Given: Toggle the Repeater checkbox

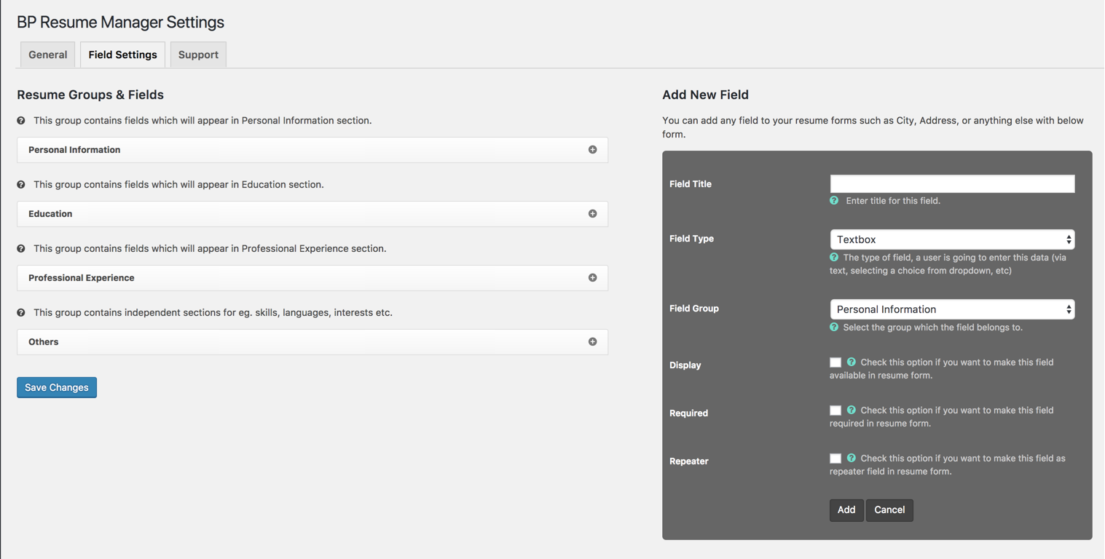Looking at the screenshot, I should (835, 459).
